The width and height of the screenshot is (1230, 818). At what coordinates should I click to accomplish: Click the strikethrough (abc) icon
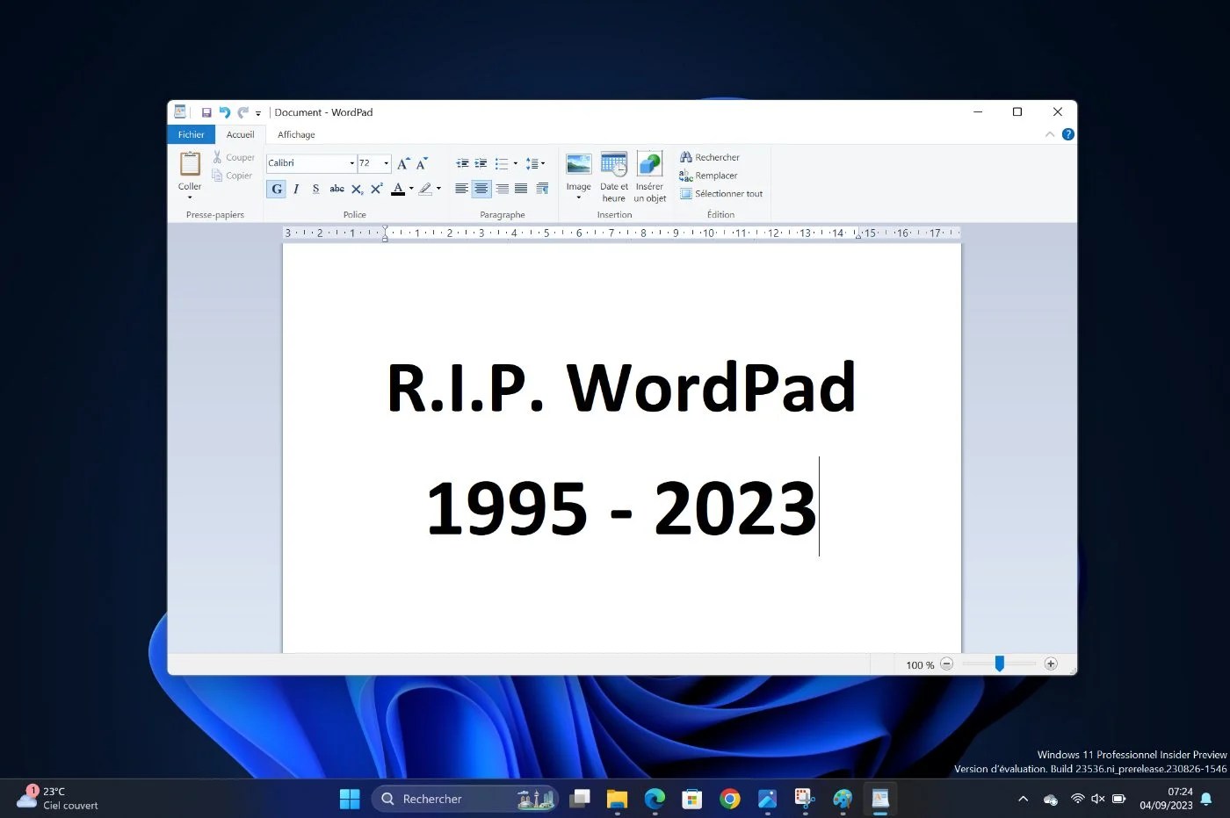[336, 189]
